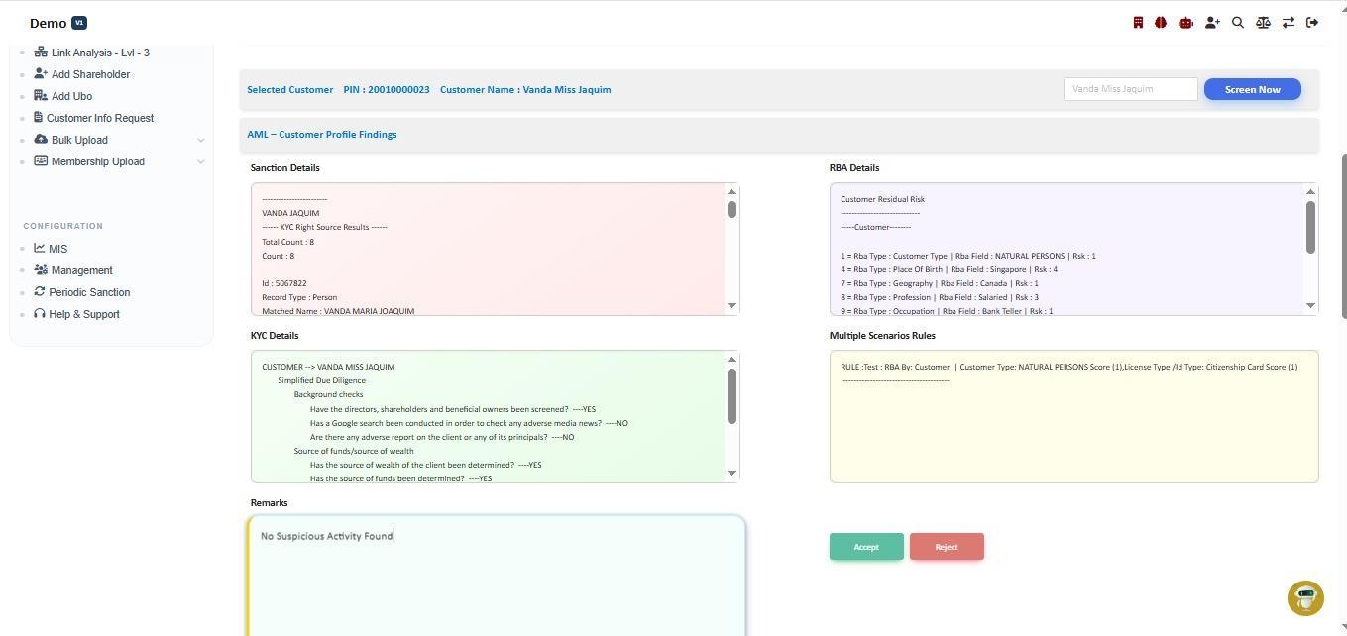Image resolution: width=1347 pixels, height=636 pixels.
Task: Click the 'AML – Customer Profile Findings' heading
Action: [322, 135]
